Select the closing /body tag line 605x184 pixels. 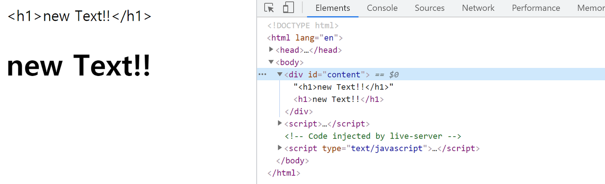pyautogui.click(x=293, y=160)
